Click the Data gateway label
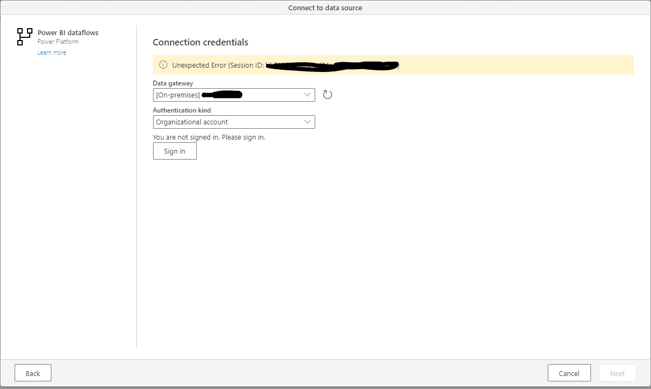Image resolution: width=651 pixels, height=389 pixels. pyautogui.click(x=173, y=83)
